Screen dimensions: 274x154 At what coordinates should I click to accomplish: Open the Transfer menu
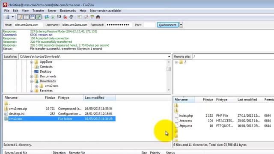38,11
